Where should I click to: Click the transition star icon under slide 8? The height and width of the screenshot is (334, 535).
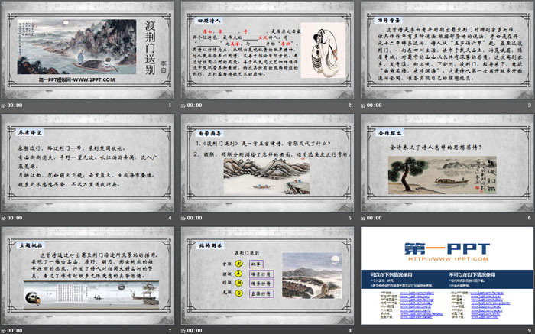[183, 331]
